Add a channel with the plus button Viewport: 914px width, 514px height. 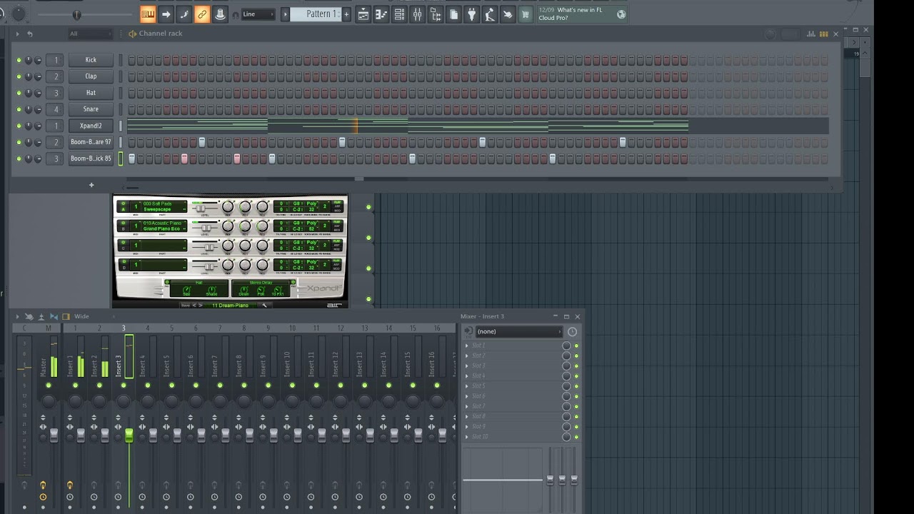pos(91,186)
